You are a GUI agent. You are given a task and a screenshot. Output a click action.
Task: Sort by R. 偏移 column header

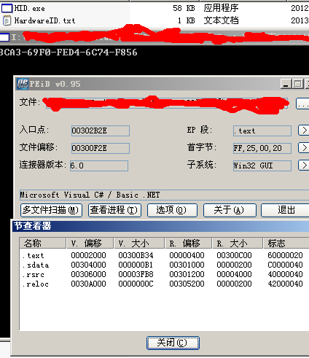point(189,243)
